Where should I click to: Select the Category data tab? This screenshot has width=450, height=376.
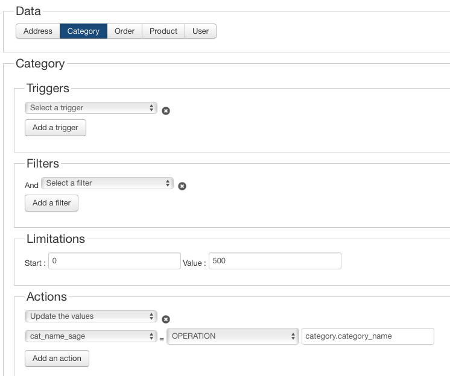click(x=83, y=31)
